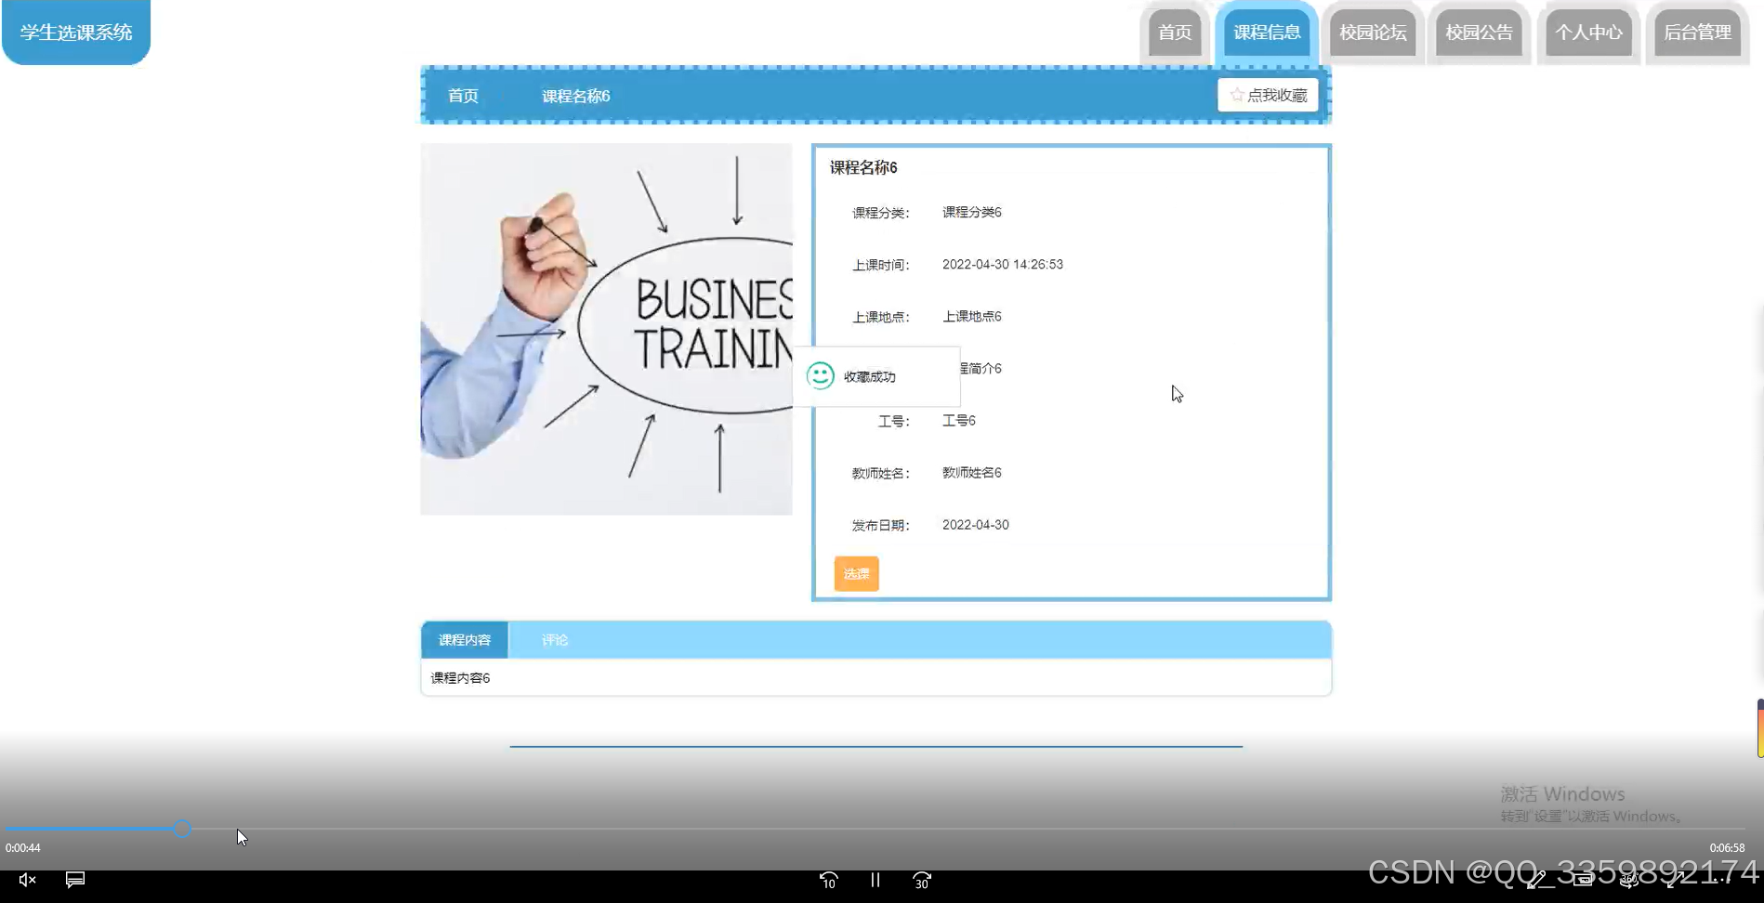The width and height of the screenshot is (1764, 903).
Task: Open the 课程信息 navigation tab
Action: pyautogui.click(x=1267, y=31)
